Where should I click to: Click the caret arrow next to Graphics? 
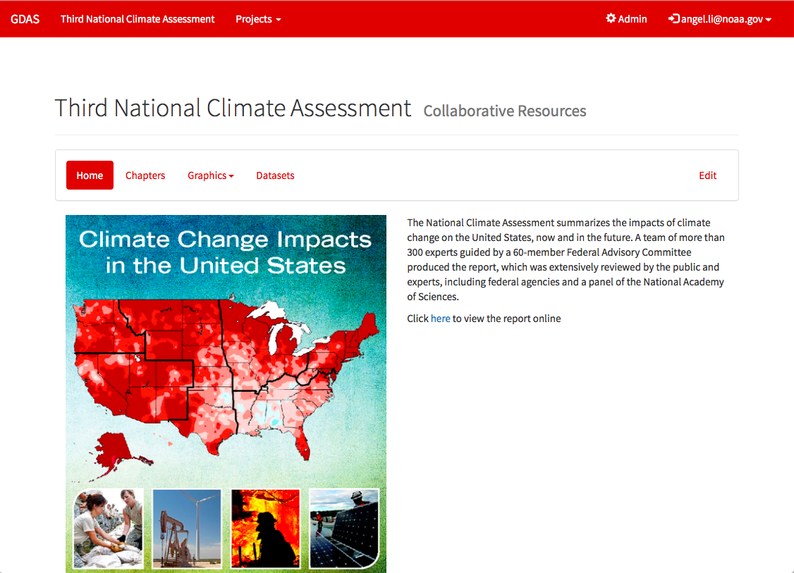click(231, 176)
